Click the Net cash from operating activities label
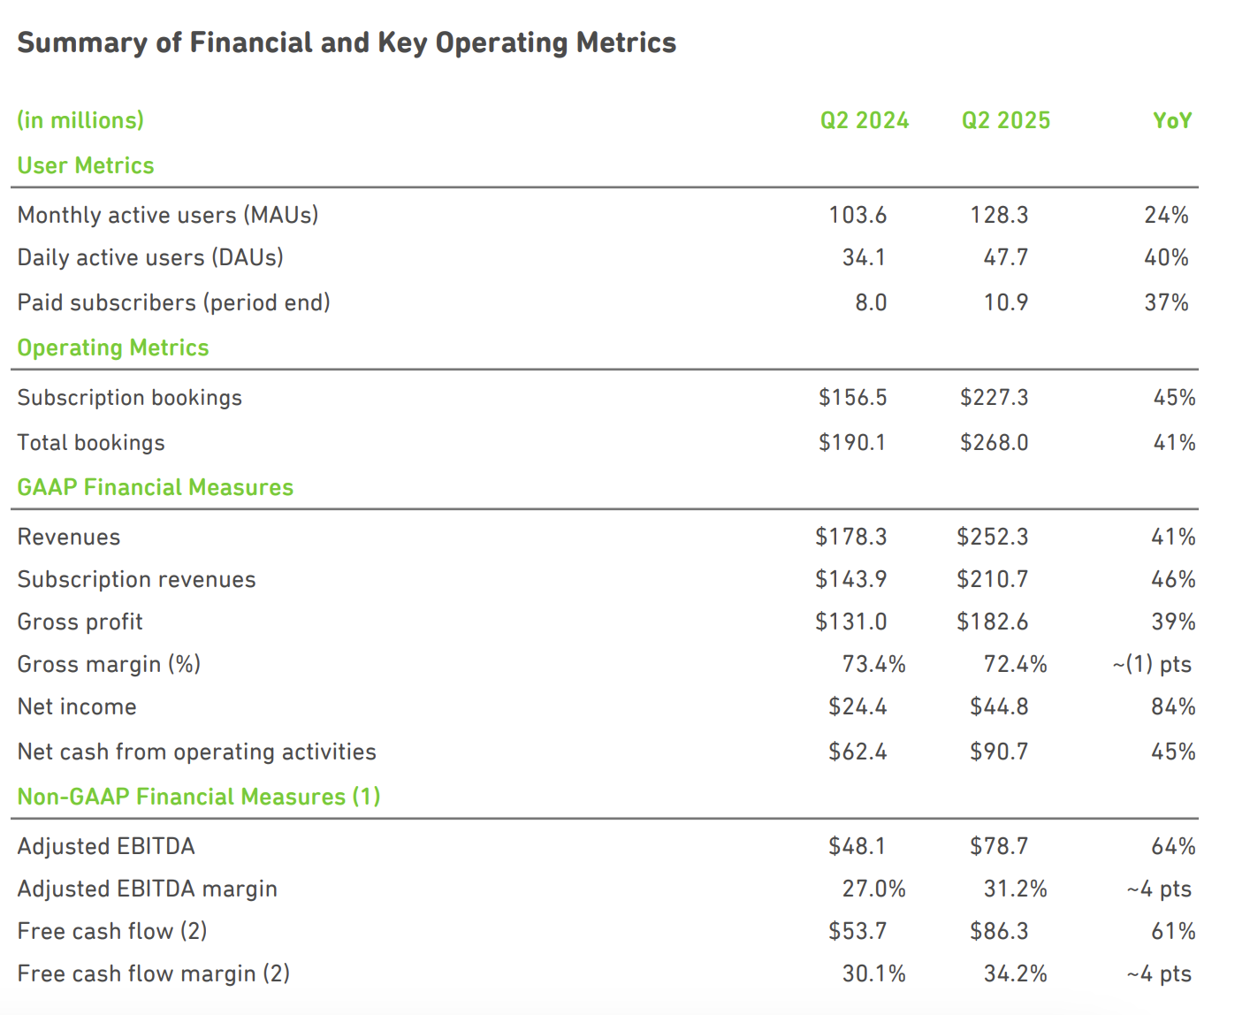The height and width of the screenshot is (1015, 1250). click(197, 752)
